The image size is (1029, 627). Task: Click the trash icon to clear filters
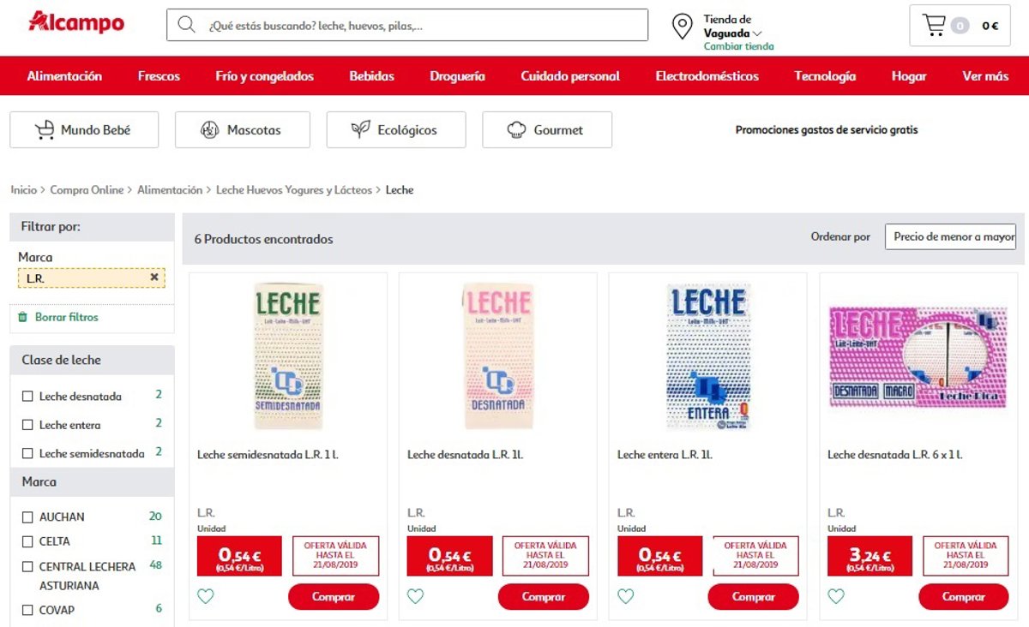22,317
